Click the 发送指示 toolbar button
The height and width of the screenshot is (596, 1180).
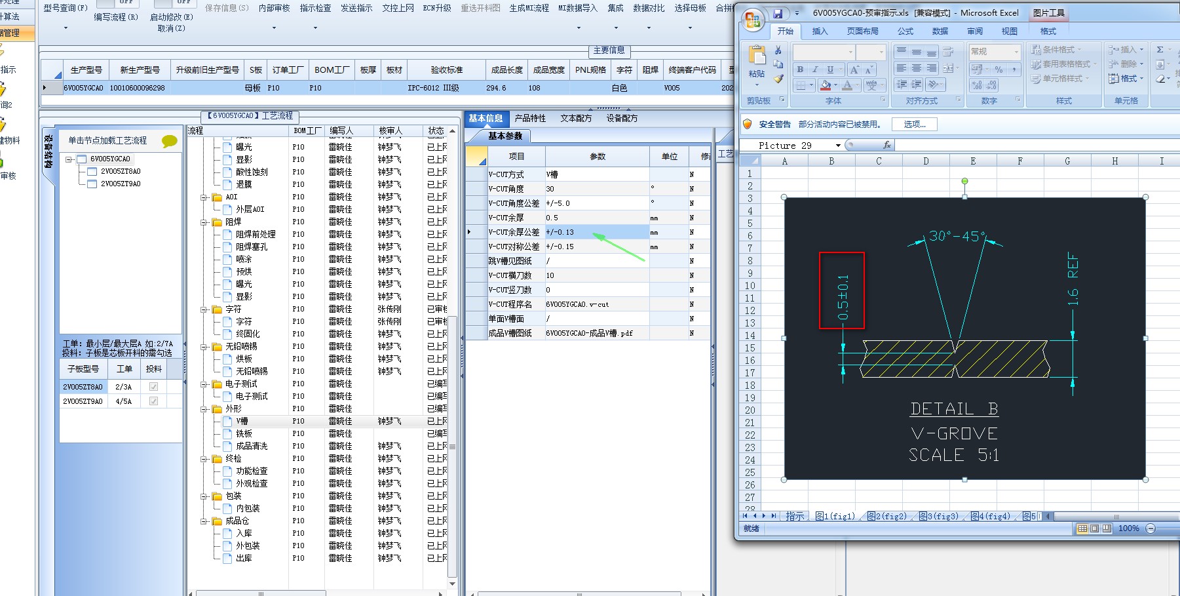click(356, 9)
